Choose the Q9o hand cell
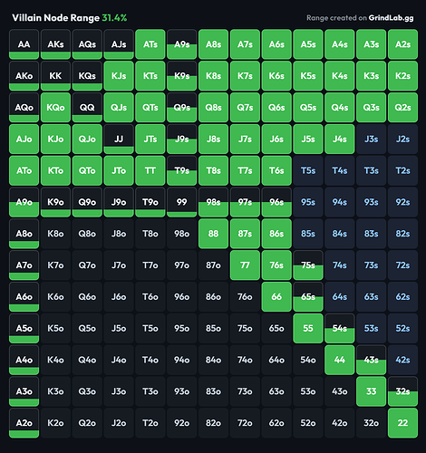Image resolution: width=426 pixels, height=453 pixels. (87, 202)
